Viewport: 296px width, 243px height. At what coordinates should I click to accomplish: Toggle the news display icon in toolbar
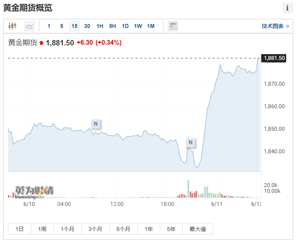(x=173, y=26)
